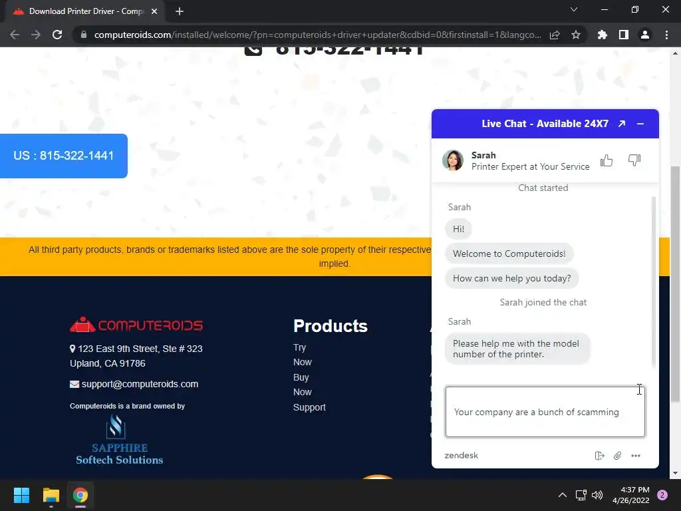Select Download Printer Driver tab
681x511 pixels.
pyautogui.click(x=85, y=11)
